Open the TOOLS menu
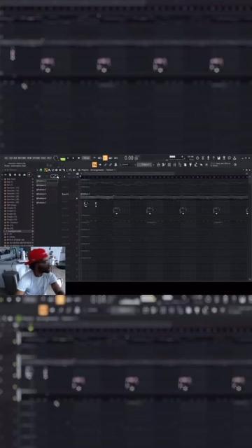252x448 pixels. 43,157
